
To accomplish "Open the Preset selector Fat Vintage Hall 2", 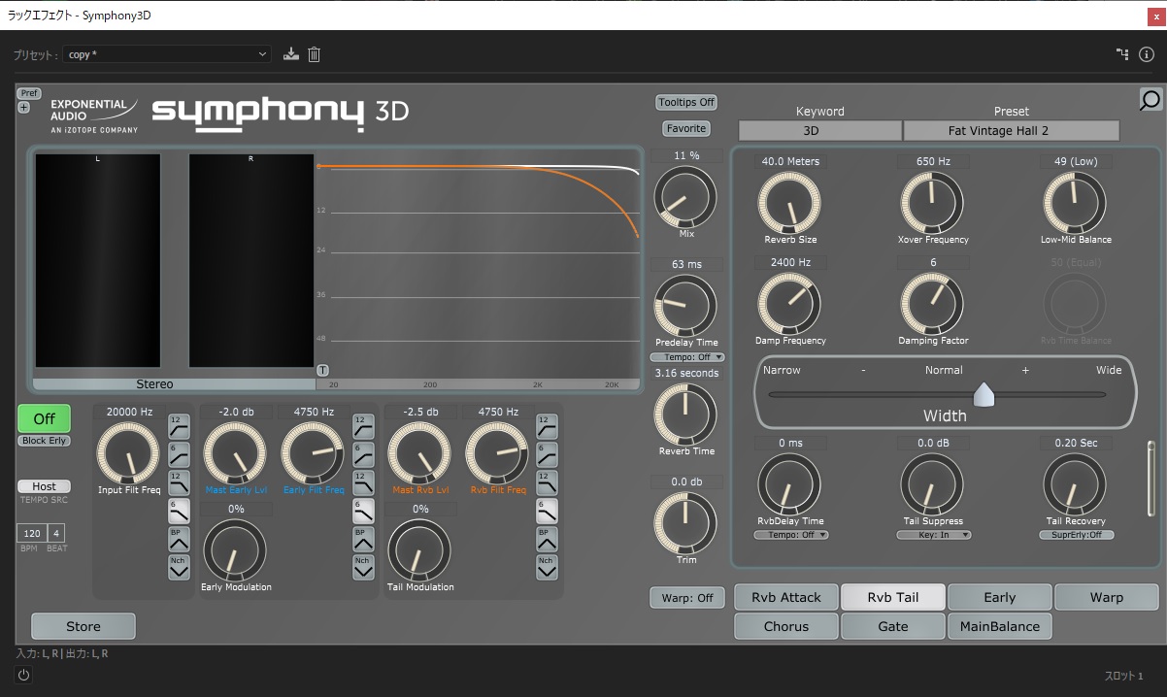I will point(1012,130).
